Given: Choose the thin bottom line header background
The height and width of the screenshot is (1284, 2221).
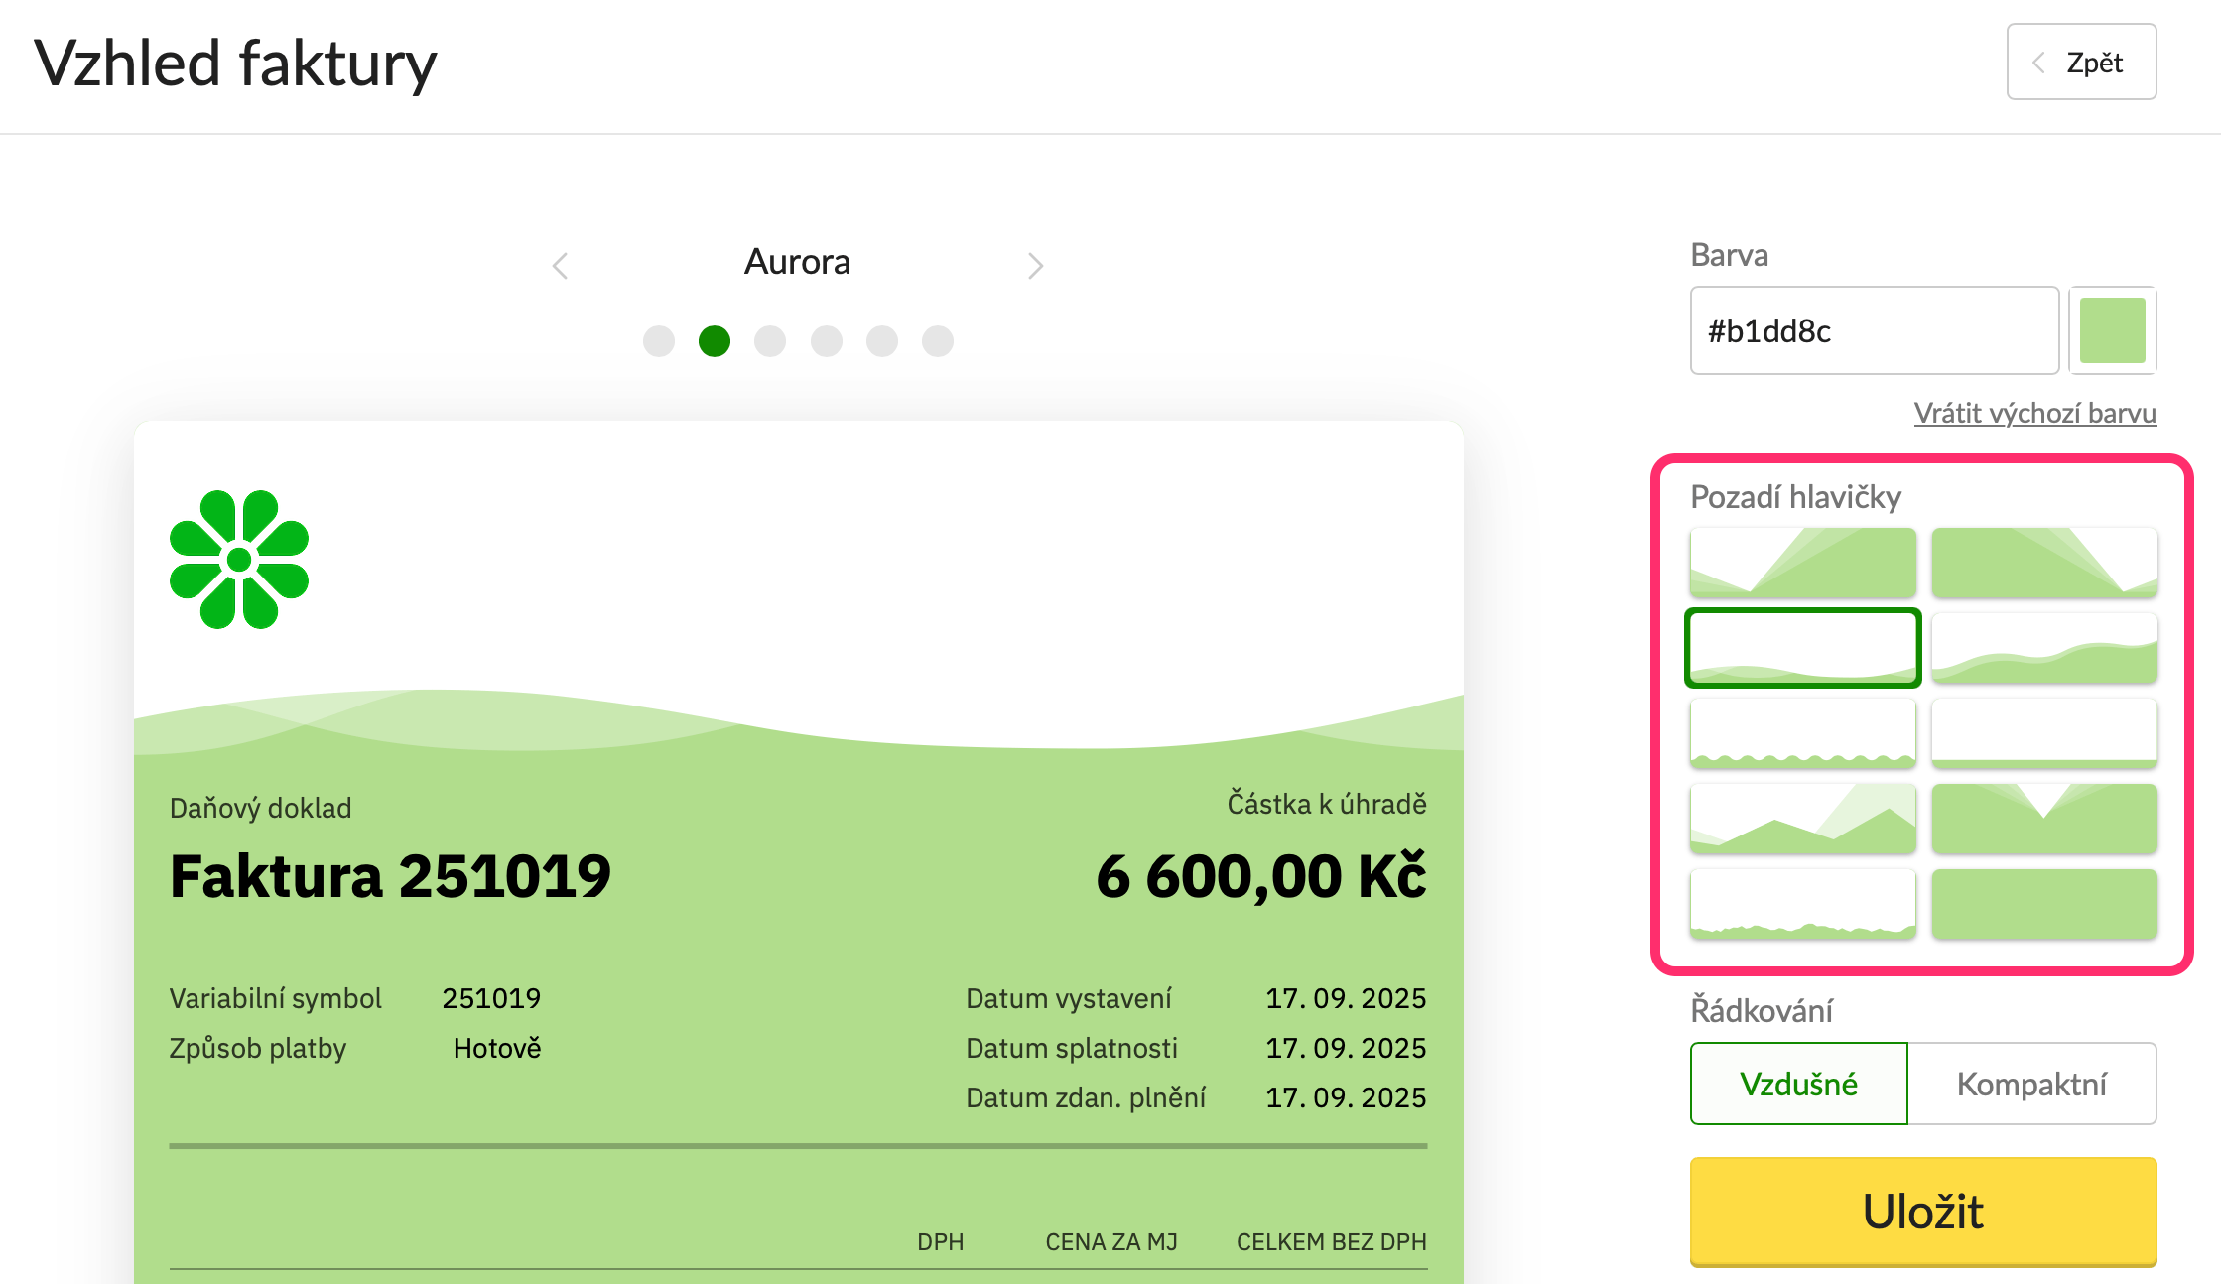Looking at the screenshot, I should (x=2044, y=732).
